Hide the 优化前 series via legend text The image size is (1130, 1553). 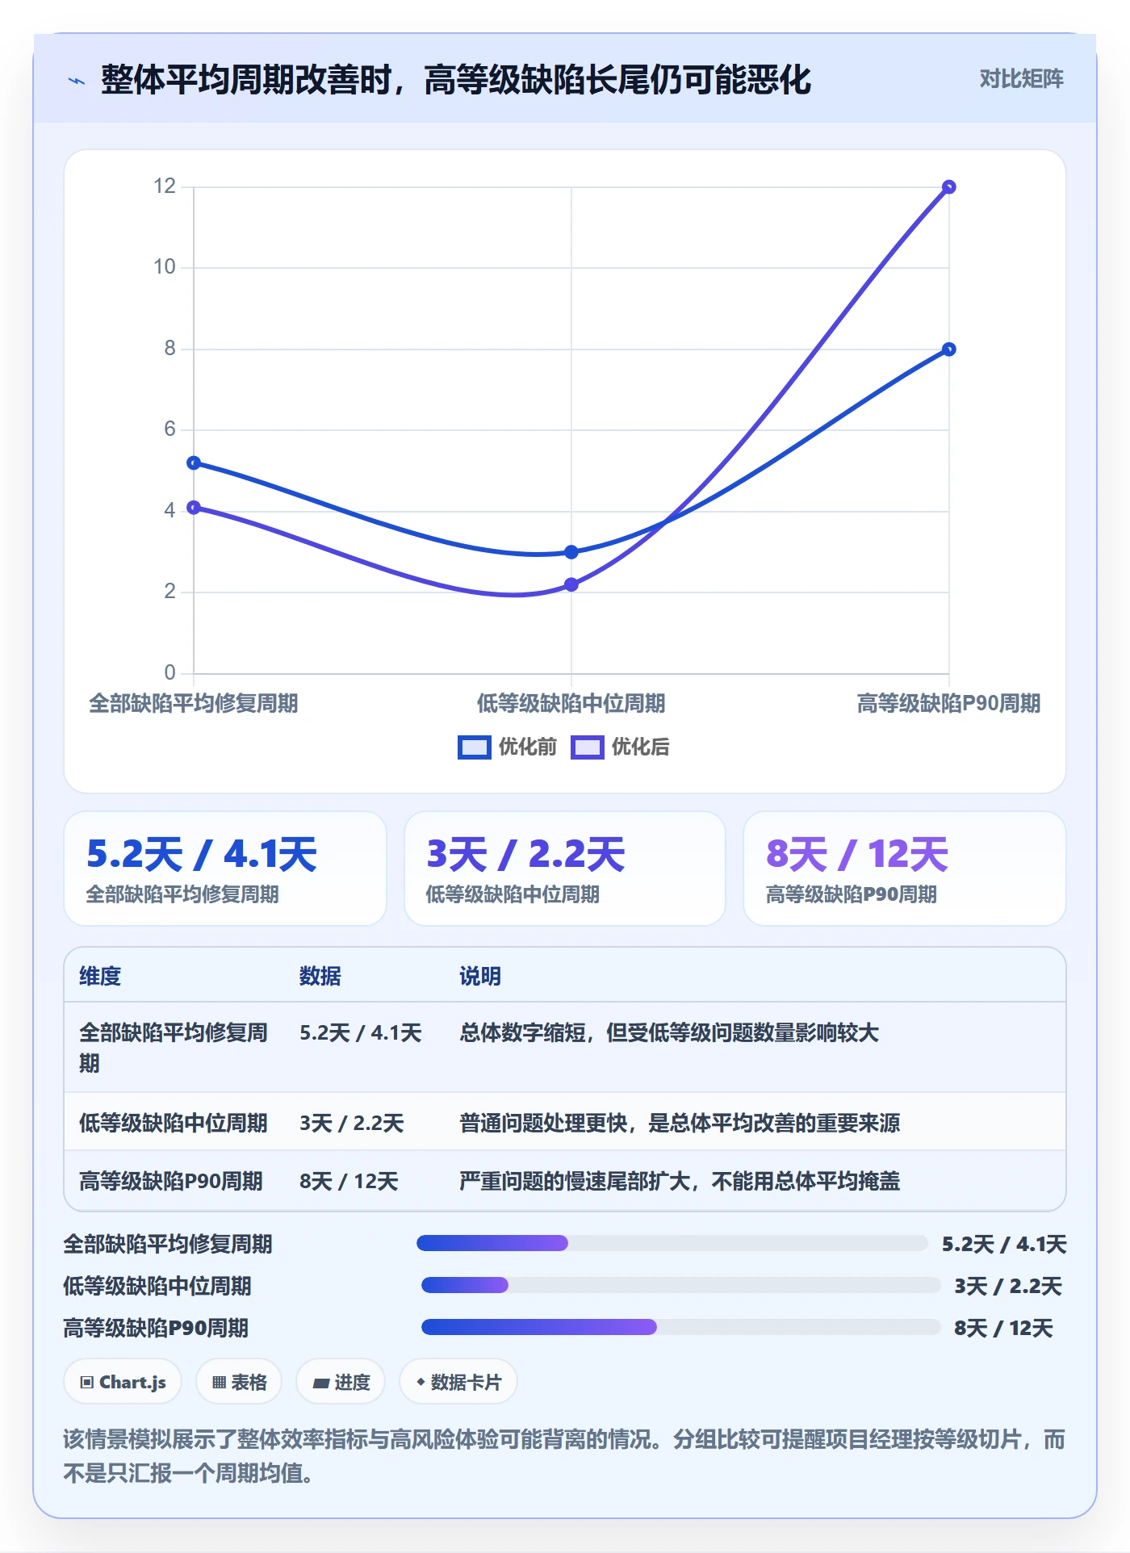click(527, 747)
